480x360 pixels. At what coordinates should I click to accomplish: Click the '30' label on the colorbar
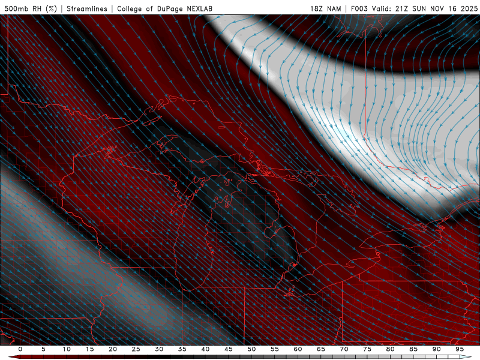pyautogui.click(x=159, y=349)
